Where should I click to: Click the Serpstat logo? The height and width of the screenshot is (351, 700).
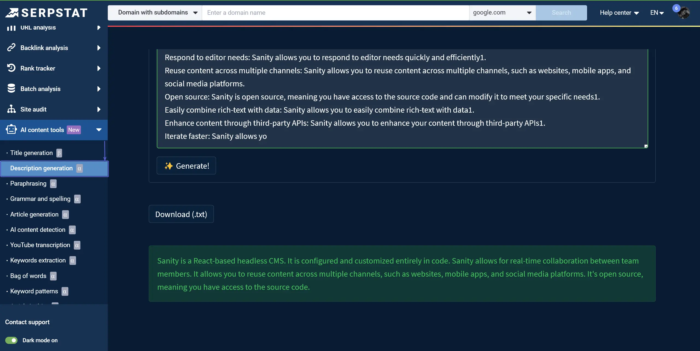[46, 13]
